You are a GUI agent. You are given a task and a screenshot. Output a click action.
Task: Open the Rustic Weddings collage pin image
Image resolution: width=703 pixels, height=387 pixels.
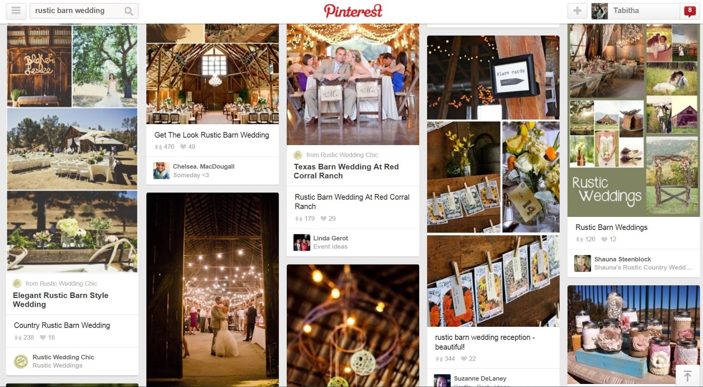[634, 120]
